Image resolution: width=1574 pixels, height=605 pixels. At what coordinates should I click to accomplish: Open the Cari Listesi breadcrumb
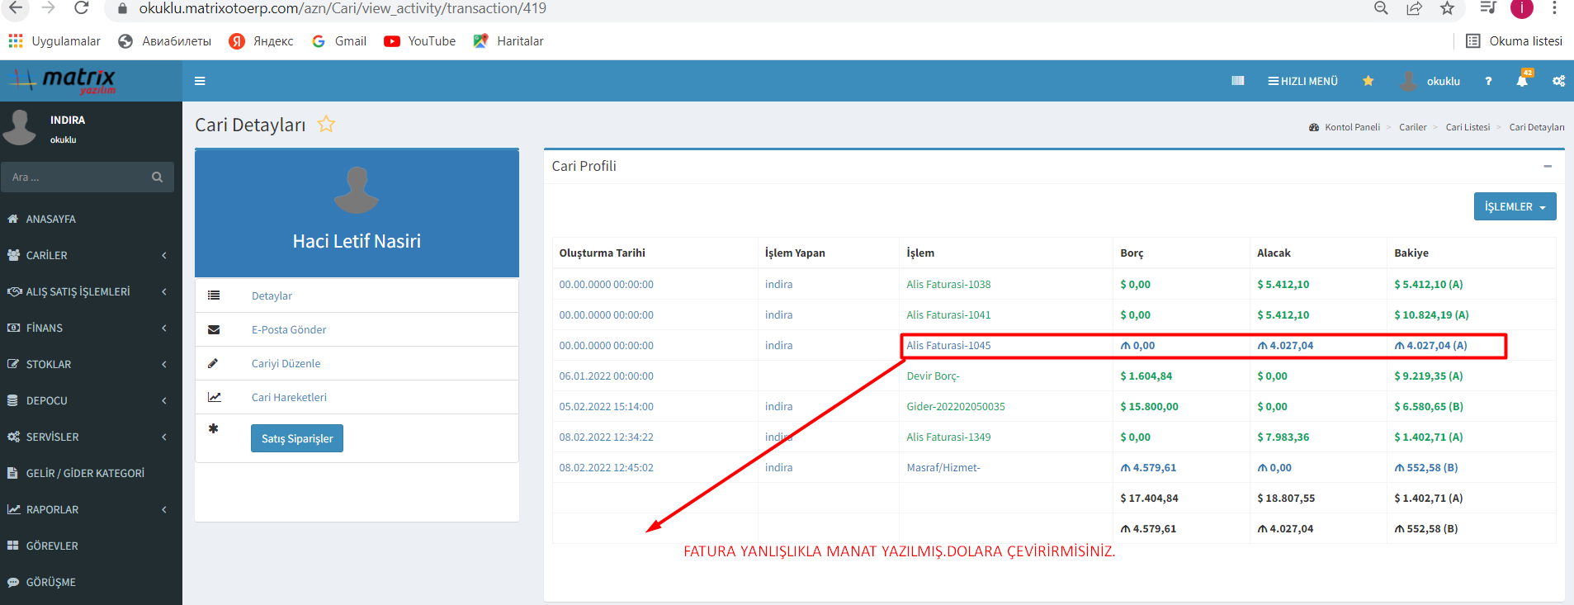(1468, 127)
